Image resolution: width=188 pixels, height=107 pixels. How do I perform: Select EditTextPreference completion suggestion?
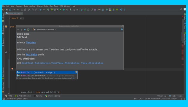pyautogui.click(x=47, y=76)
